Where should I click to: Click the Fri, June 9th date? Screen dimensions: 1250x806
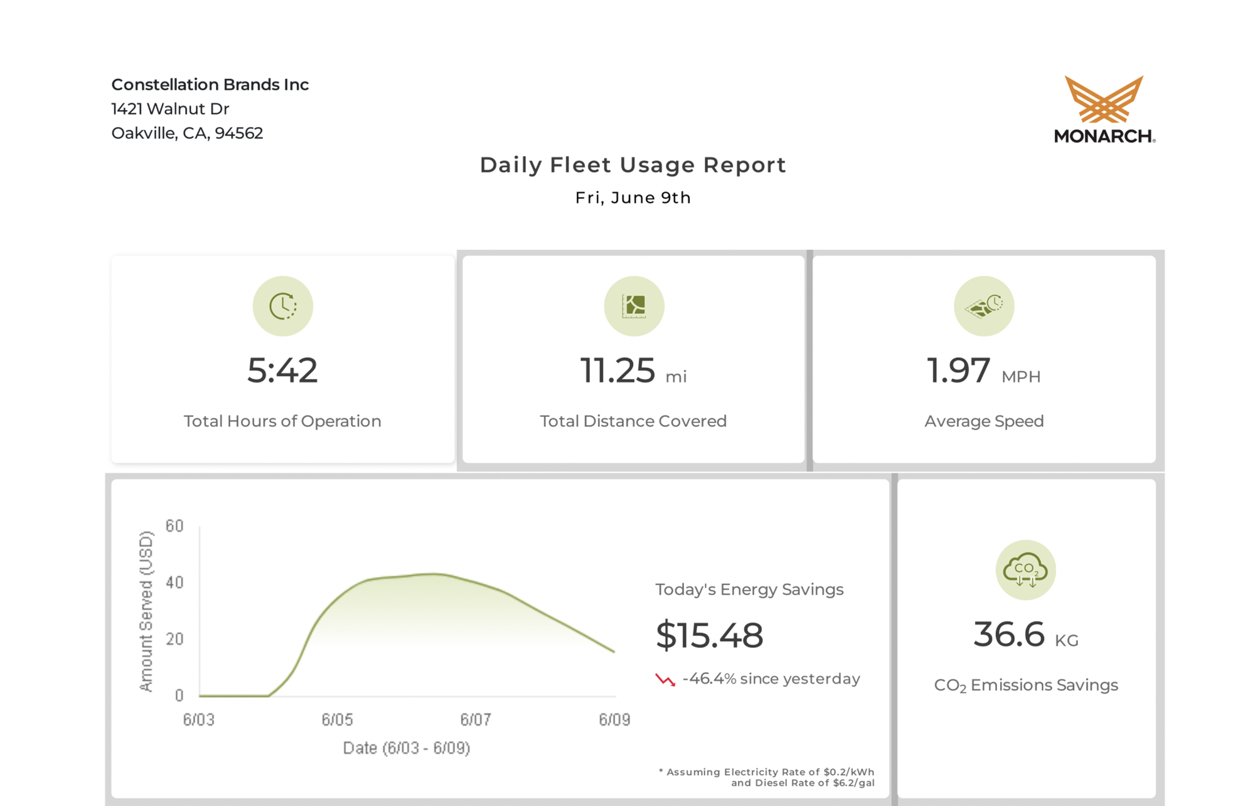coord(633,198)
